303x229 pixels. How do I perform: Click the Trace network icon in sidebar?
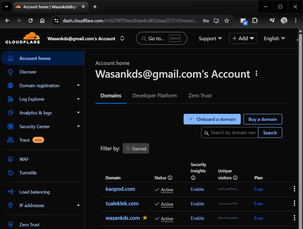click(11, 140)
